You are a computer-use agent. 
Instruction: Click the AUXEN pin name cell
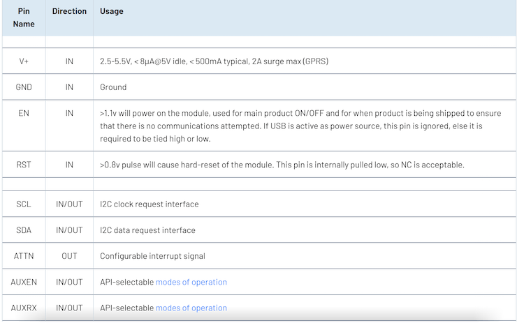point(23,283)
